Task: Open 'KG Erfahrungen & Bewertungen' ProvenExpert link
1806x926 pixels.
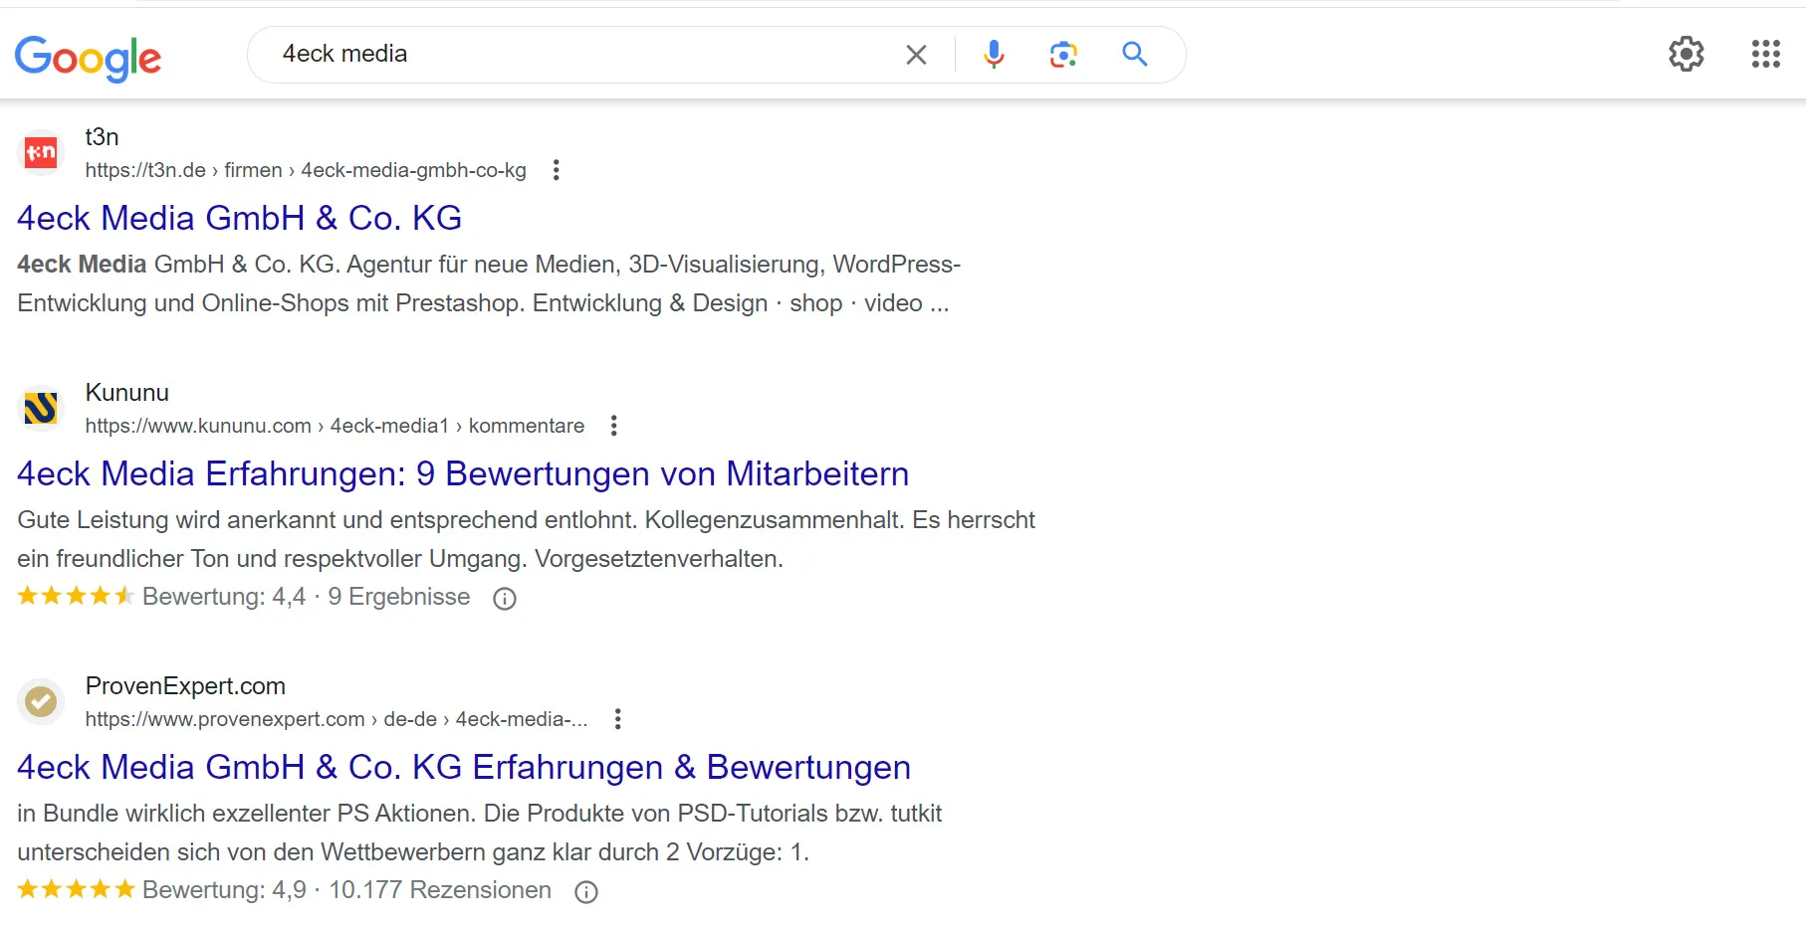Action: click(464, 767)
